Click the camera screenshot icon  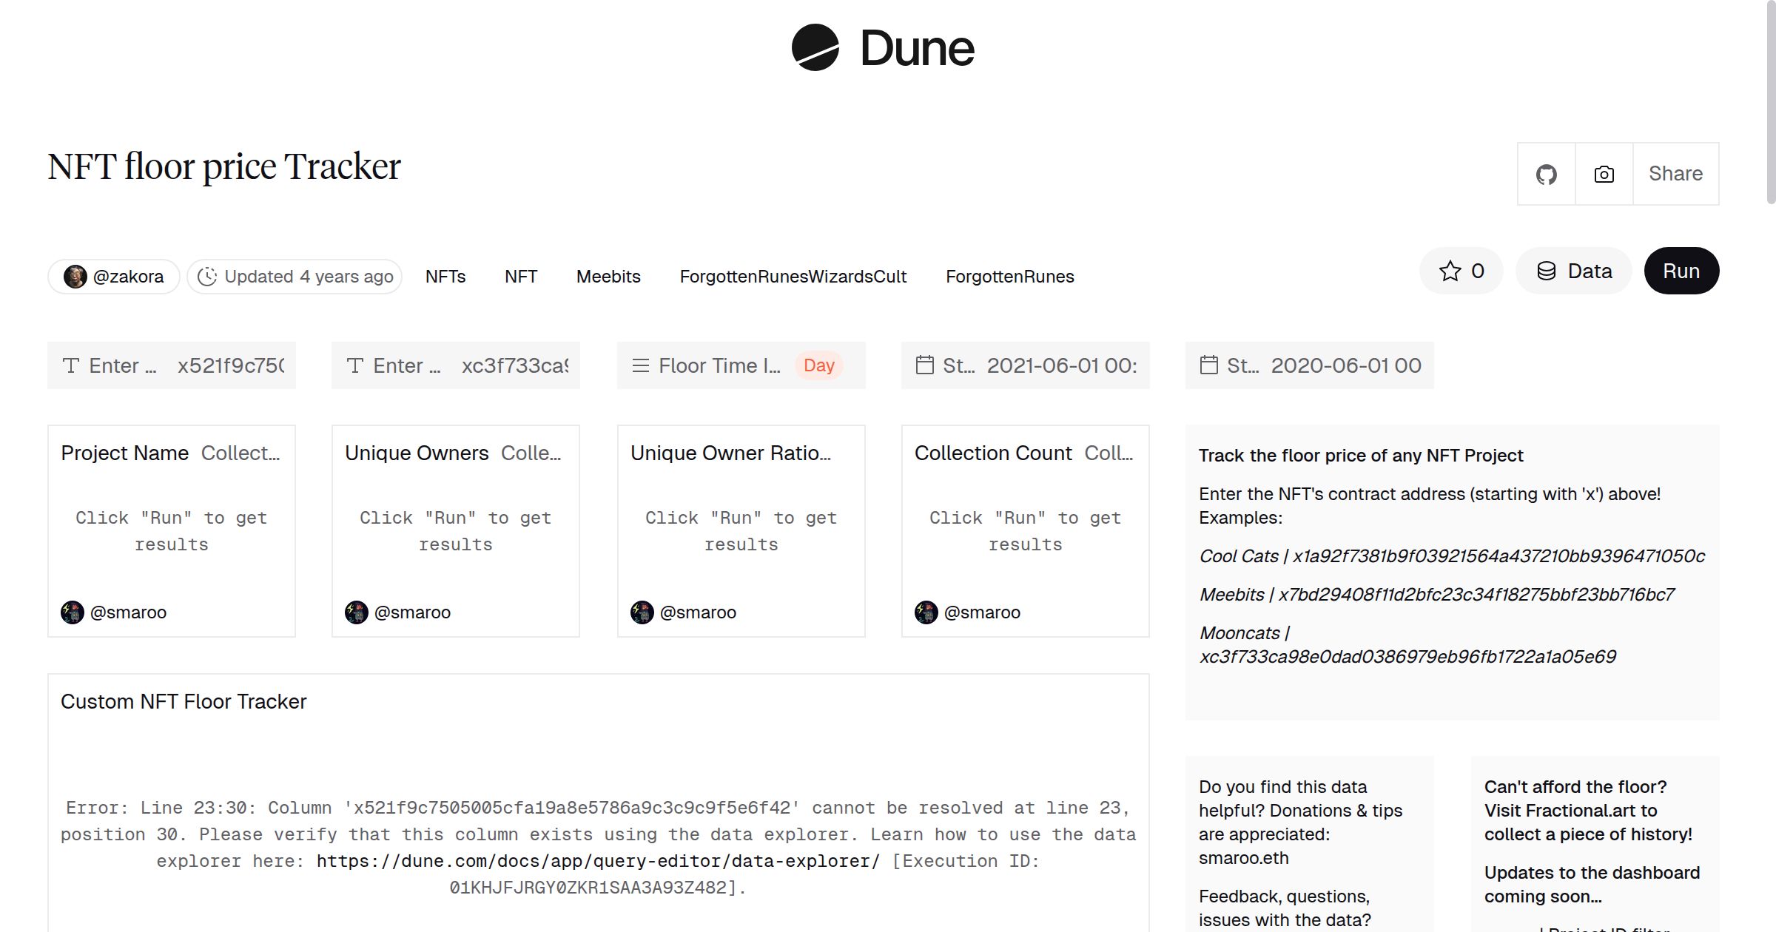[x=1603, y=173]
